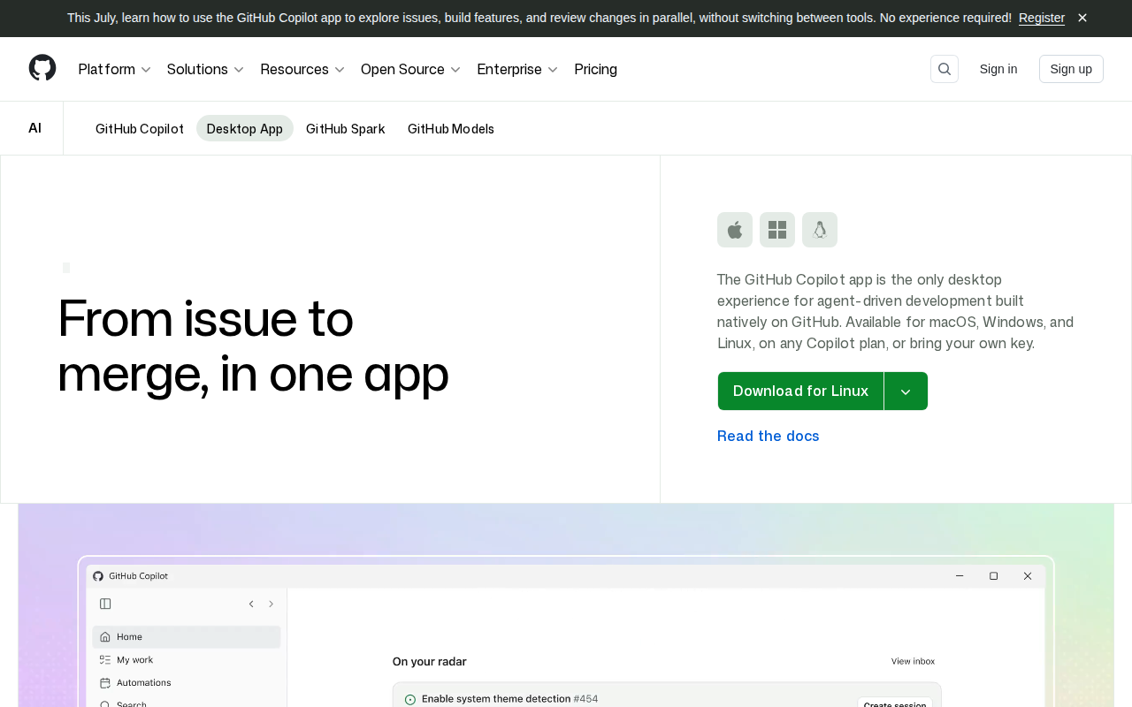Image resolution: width=1132 pixels, height=707 pixels.
Task: Dismiss the July announcement banner
Action: tap(1082, 18)
